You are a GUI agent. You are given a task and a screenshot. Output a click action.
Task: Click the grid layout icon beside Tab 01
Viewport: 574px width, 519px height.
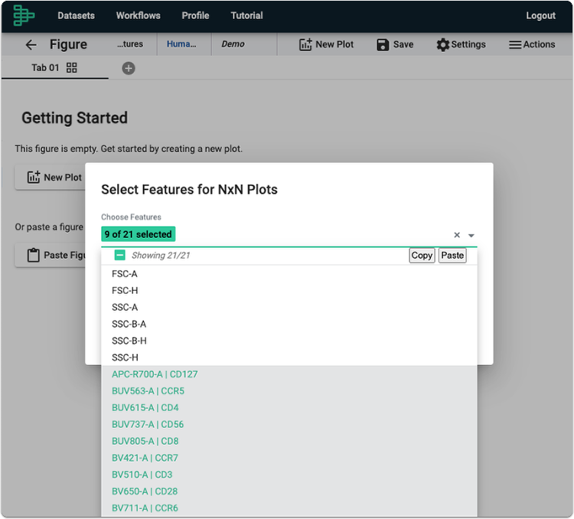click(72, 68)
